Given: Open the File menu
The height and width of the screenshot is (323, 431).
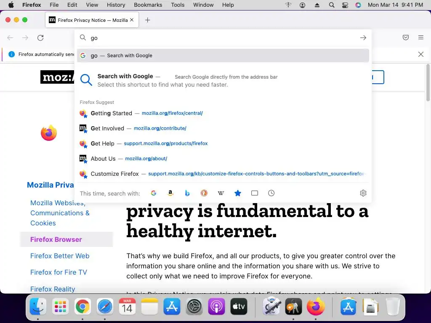Looking at the screenshot, I should coord(54,5).
